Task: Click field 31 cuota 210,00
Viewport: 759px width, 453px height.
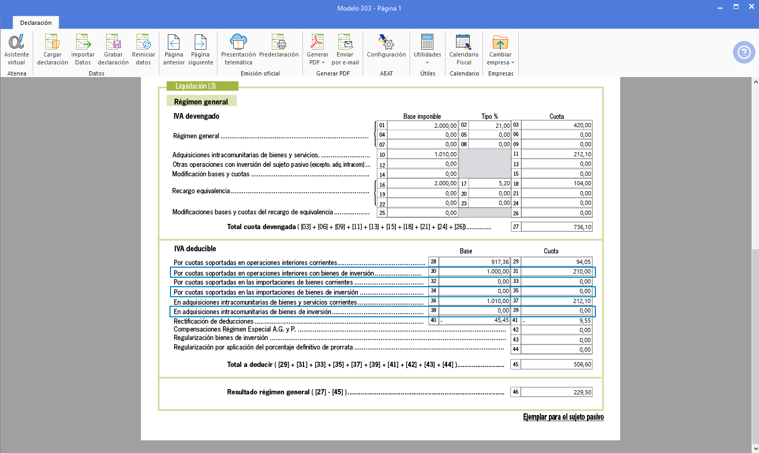Action: 556,271
